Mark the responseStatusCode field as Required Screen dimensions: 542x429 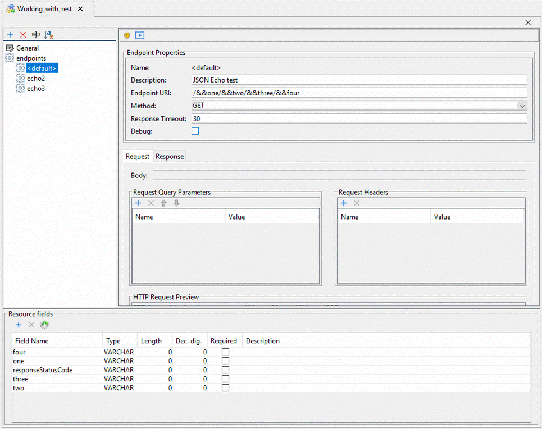[x=225, y=370]
